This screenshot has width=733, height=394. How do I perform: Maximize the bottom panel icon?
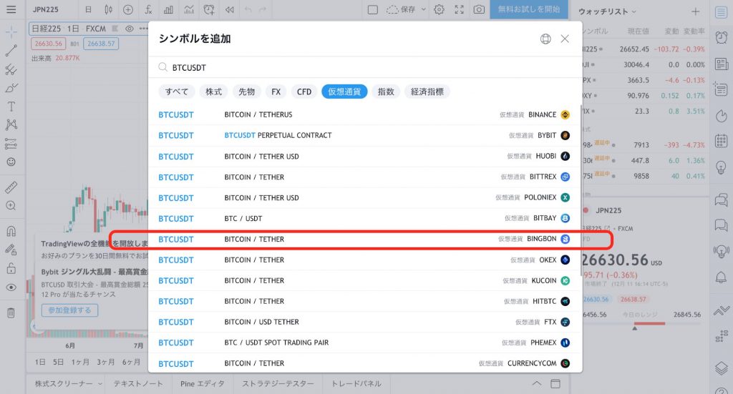555,384
